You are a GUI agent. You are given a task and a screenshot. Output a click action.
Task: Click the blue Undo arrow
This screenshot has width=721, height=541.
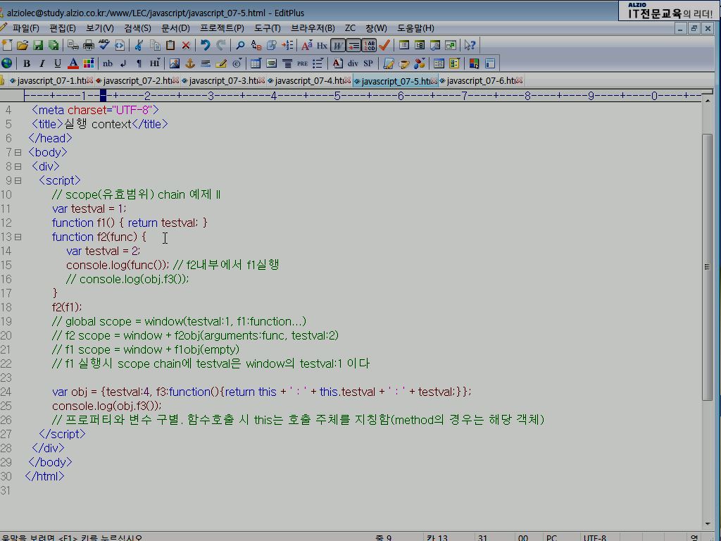[x=205, y=45]
